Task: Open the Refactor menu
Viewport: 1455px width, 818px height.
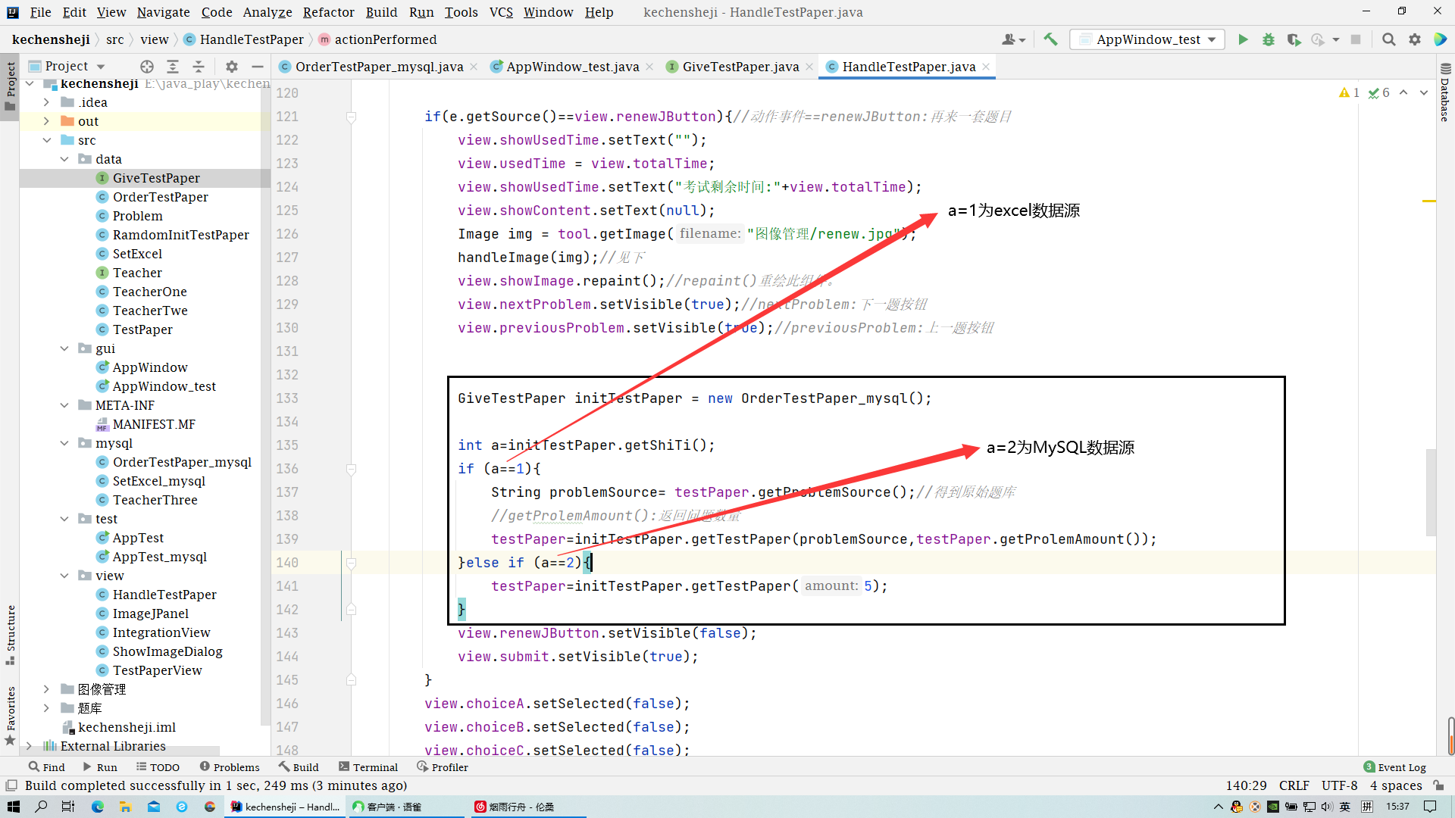Action: (x=328, y=12)
